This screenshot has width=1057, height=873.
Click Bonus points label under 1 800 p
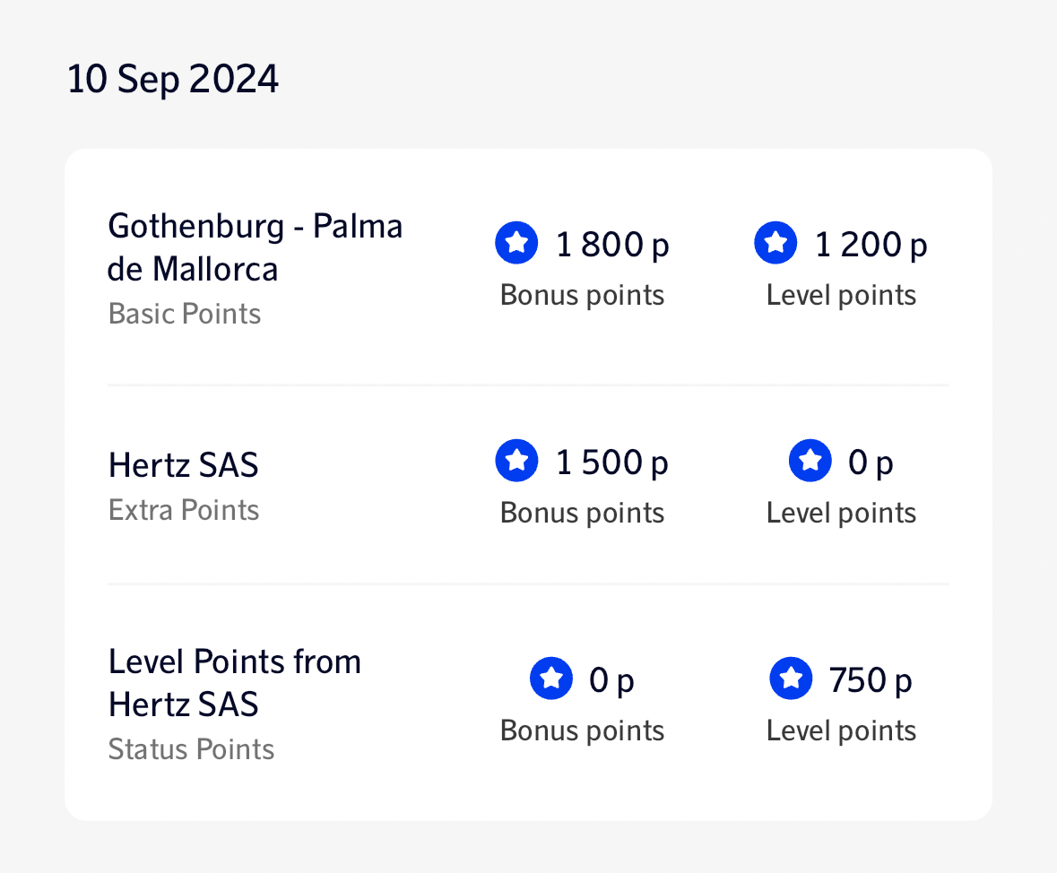click(582, 295)
